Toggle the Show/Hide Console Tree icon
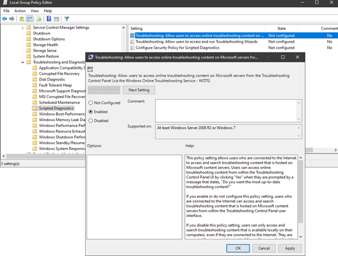338x256 pixels. coord(29,19)
